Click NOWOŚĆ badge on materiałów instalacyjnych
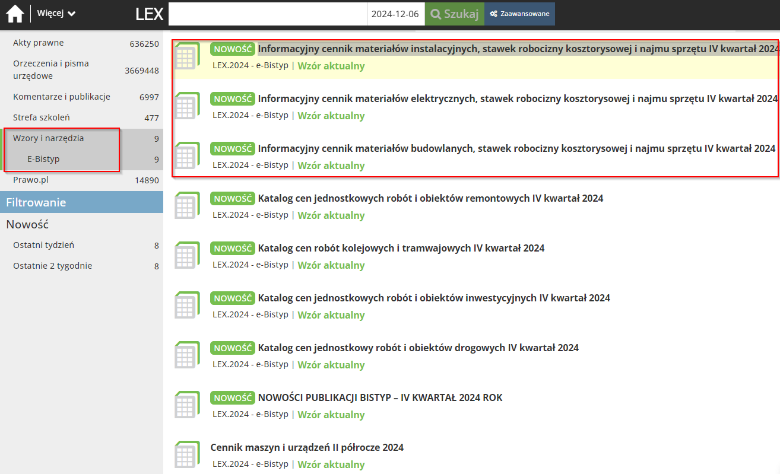780x474 pixels. [233, 49]
